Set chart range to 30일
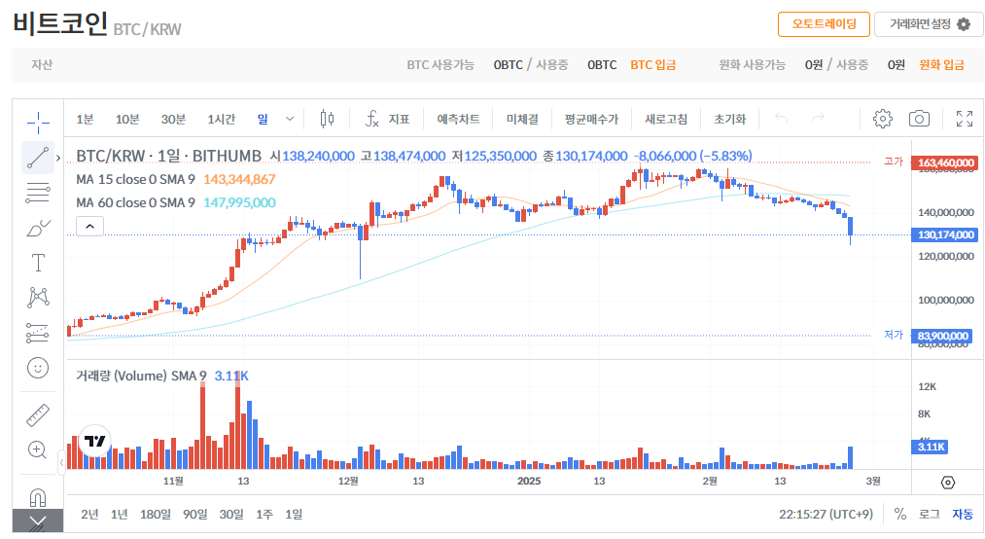Viewport: 985px width, 539px height. coord(231,514)
